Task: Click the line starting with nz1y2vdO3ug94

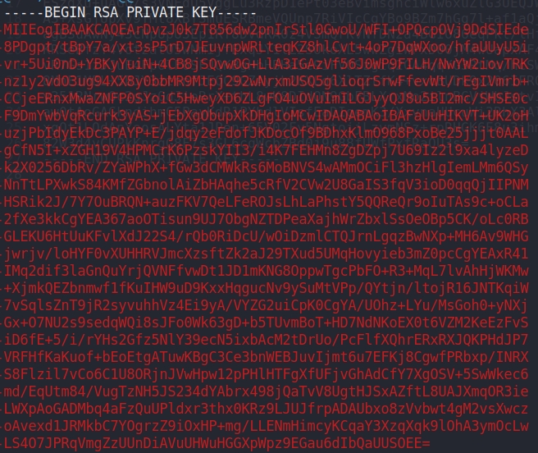Action: (x=267, y=81)
